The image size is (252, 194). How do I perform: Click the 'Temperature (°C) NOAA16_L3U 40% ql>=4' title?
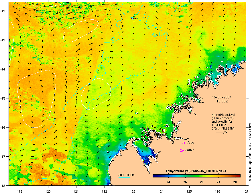click(196, 171)
